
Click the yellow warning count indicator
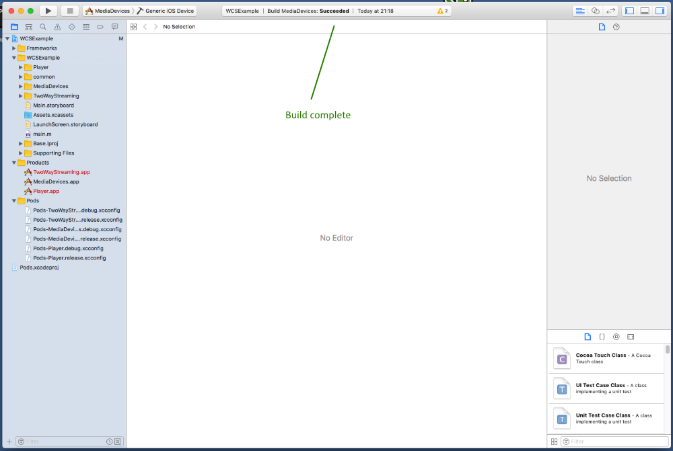click(442, 11)
